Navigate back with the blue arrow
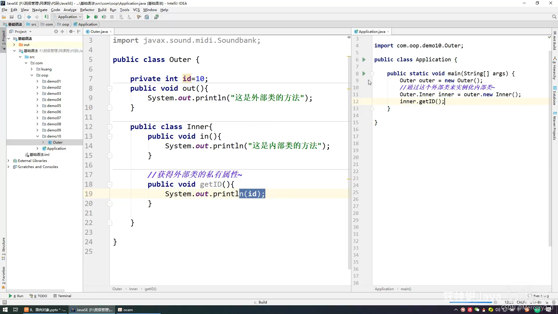The image size is (558, 314). pyautogui.click(x=29, y=17)
